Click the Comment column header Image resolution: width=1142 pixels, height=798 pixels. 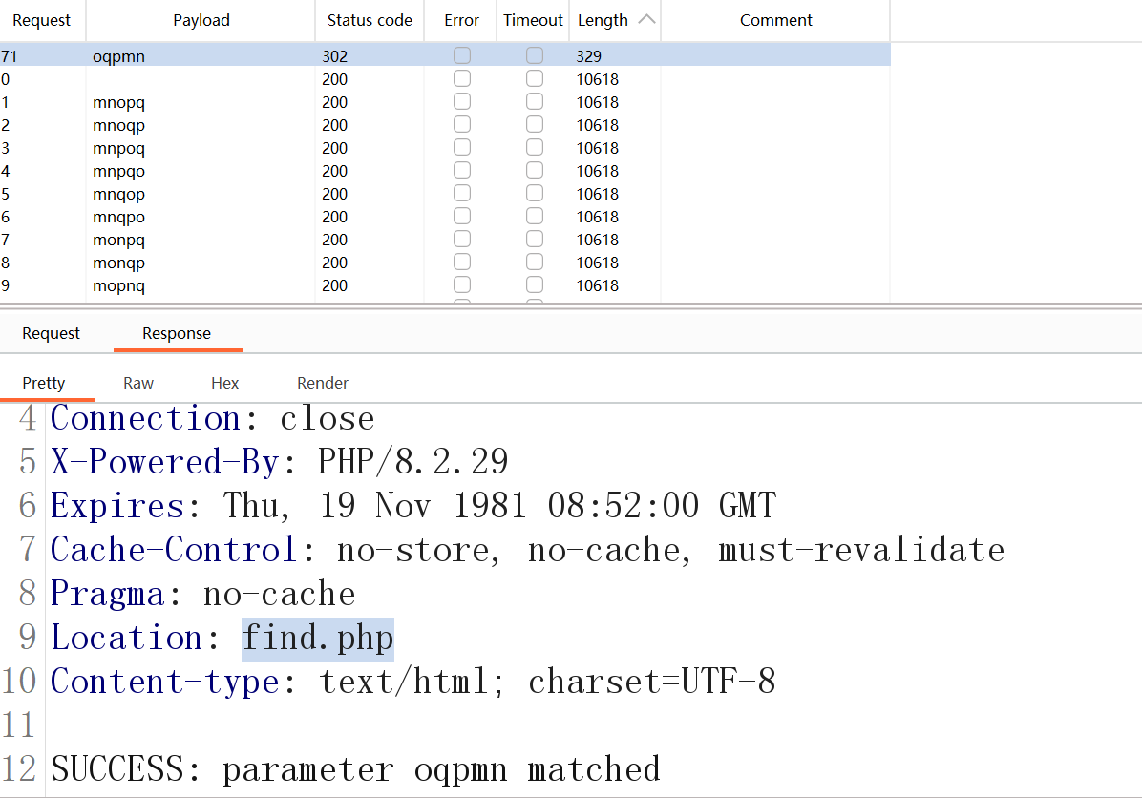[776, 20]
